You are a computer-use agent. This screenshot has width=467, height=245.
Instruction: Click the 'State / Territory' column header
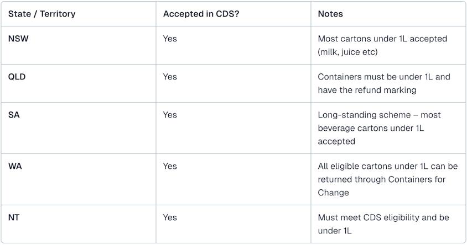pyautogui.click(x=41, y=14)
